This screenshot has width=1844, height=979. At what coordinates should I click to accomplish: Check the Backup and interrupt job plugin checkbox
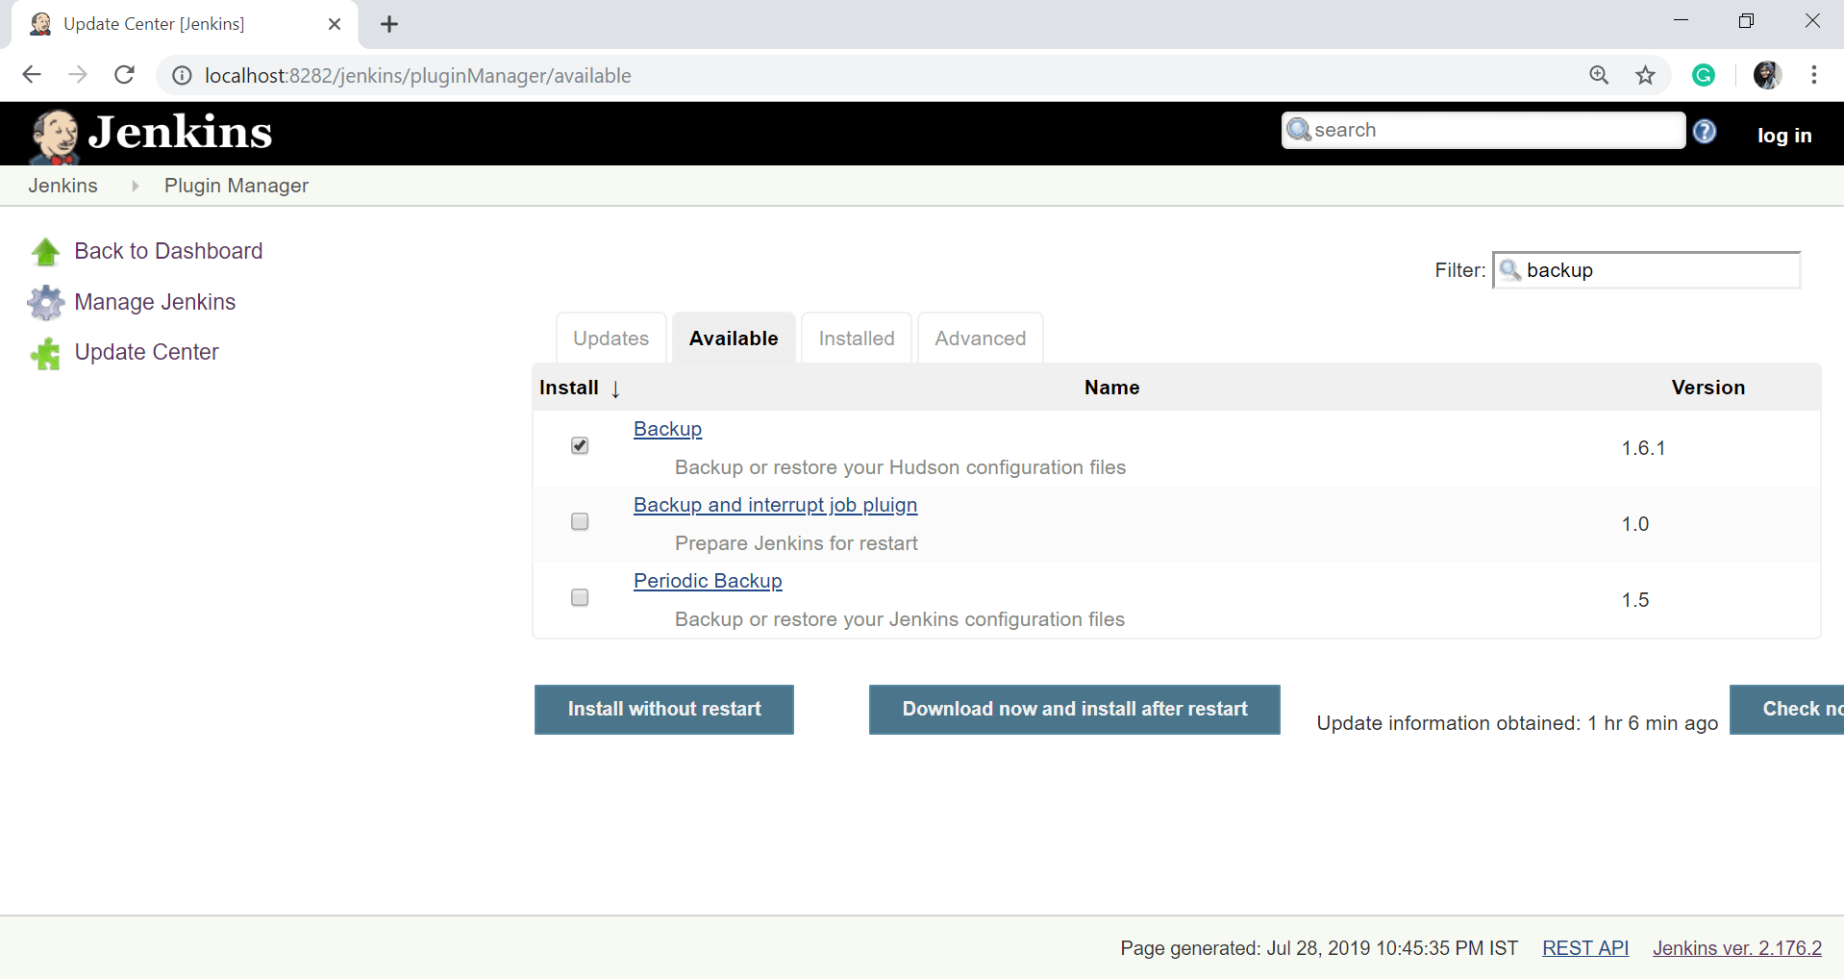click(580, 521)
